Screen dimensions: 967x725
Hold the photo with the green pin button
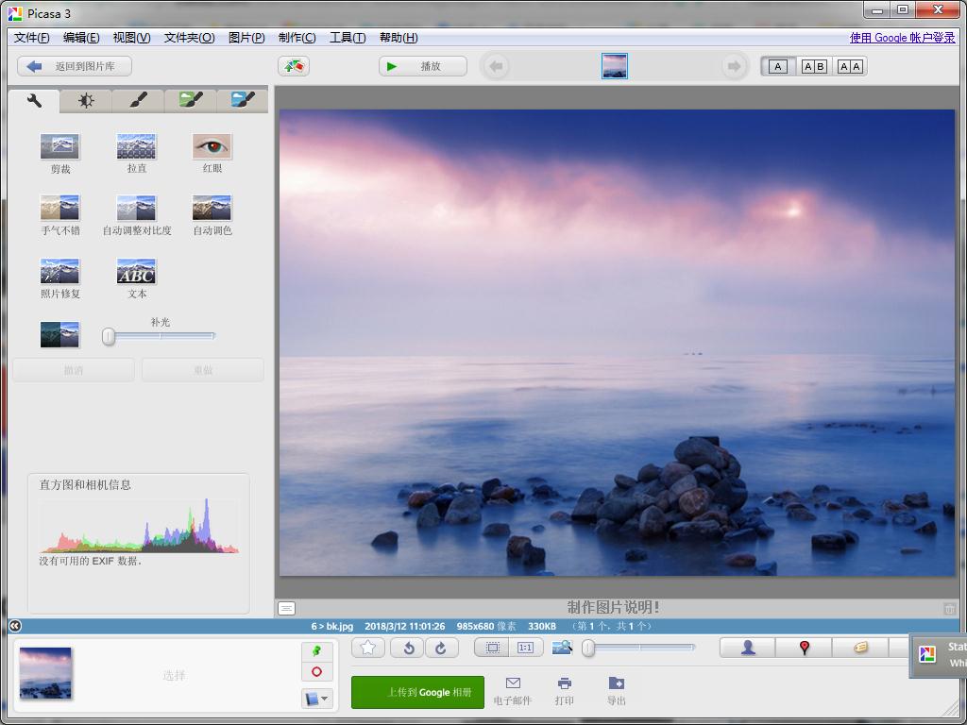tap(316, 651)
